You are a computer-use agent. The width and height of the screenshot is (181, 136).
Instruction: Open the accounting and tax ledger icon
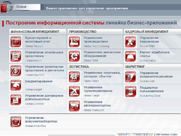pos(16,42)
